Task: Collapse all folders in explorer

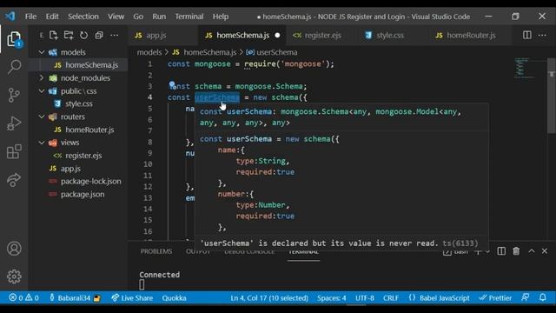Action: tap(99, 35)
